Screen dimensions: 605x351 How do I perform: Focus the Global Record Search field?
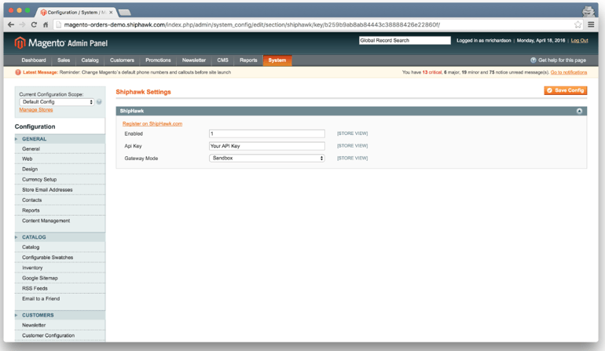[x=405, y=40]
